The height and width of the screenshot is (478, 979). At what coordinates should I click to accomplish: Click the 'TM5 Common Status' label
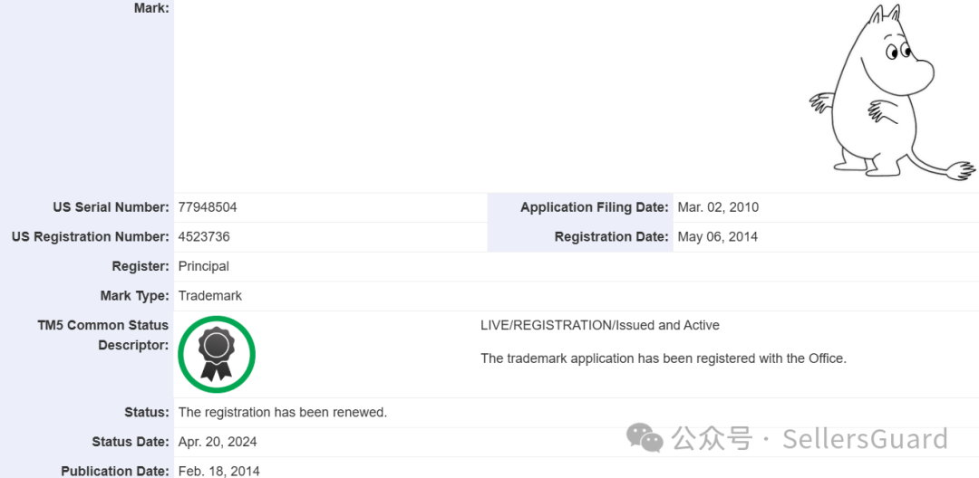(103, 325)
